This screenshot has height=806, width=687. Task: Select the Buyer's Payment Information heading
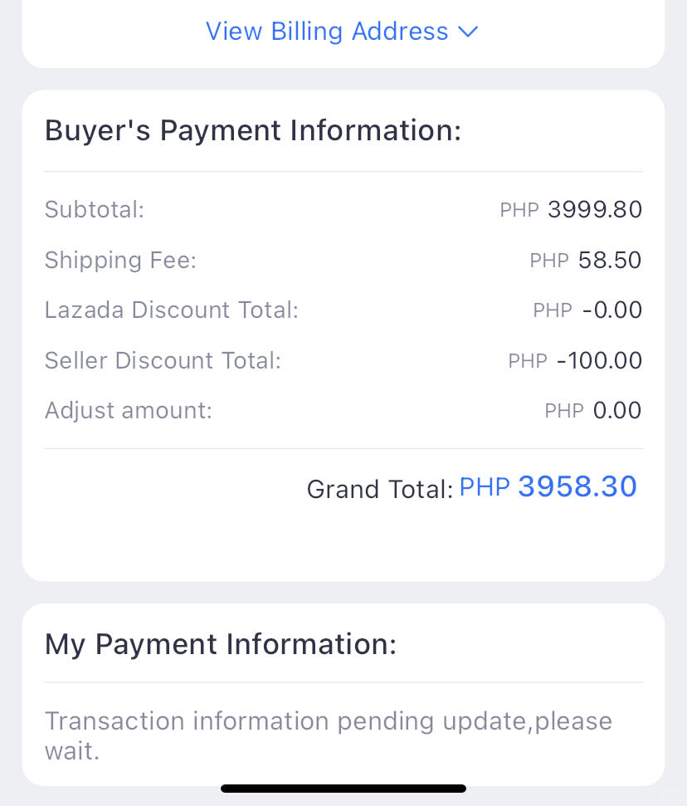(x=253, y=130)
